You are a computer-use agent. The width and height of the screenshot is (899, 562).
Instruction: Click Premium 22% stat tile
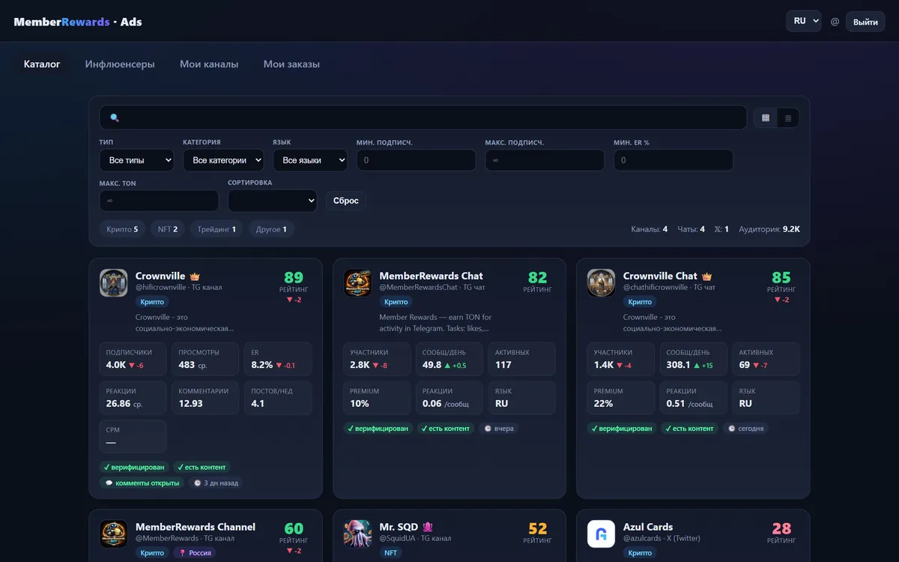click(x=620, y=398)
